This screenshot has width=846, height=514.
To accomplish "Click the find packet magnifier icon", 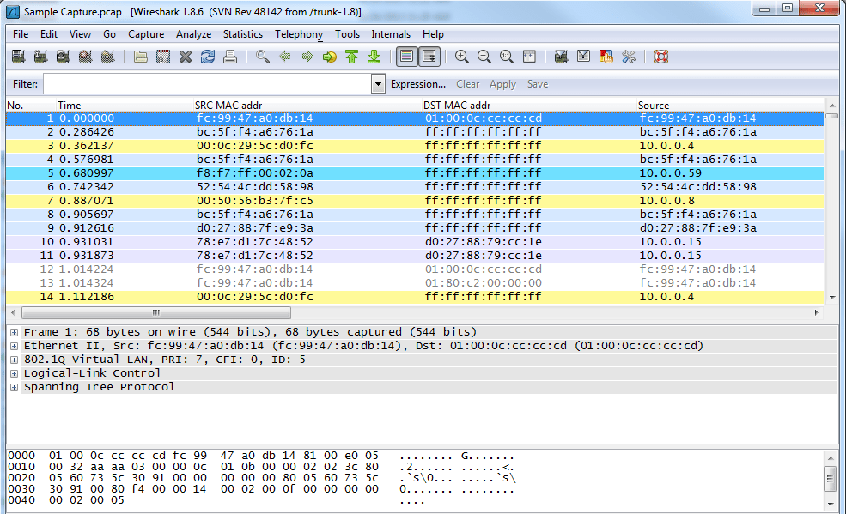I will [x=263, y=57].
